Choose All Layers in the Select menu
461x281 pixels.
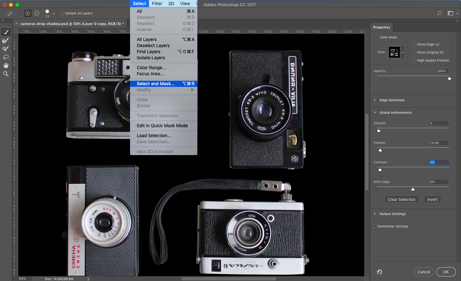[164, 39]
